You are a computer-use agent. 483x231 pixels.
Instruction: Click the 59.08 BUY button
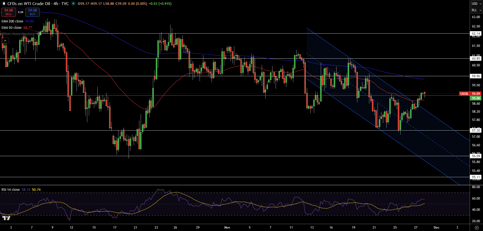click(33, 12)
